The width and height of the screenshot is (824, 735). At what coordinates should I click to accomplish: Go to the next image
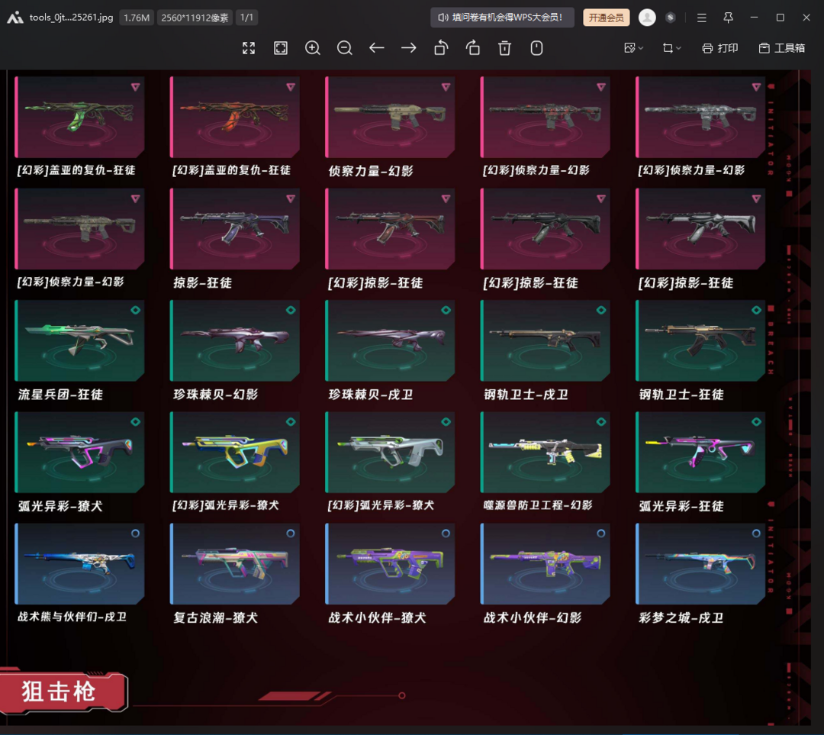(409, 48)
